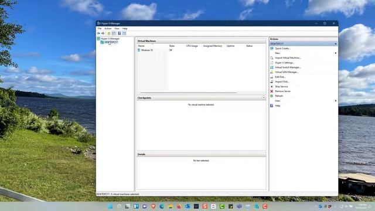
Task: Click Import Virtual Machine action
Action: pyautogui.click(x=288, y=58)
